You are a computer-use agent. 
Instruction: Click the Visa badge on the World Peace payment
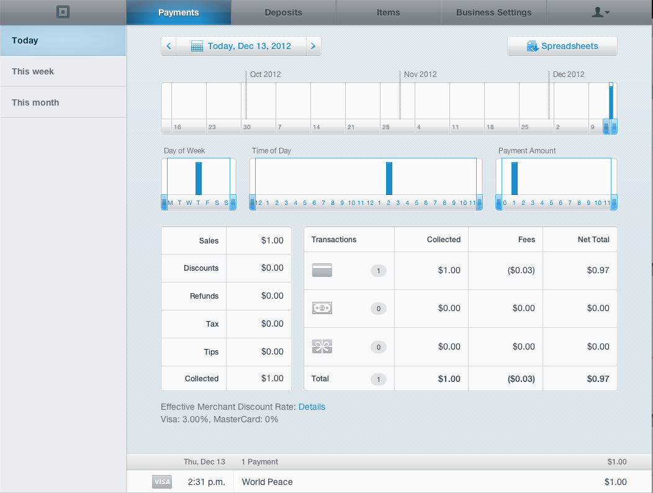click(161, 482)
